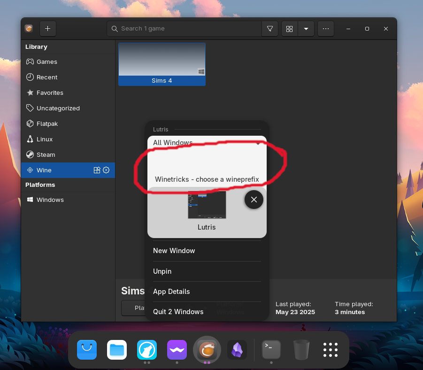Click the Platforms section header
This screenshot has width=423, height=370.
point(40,185)
